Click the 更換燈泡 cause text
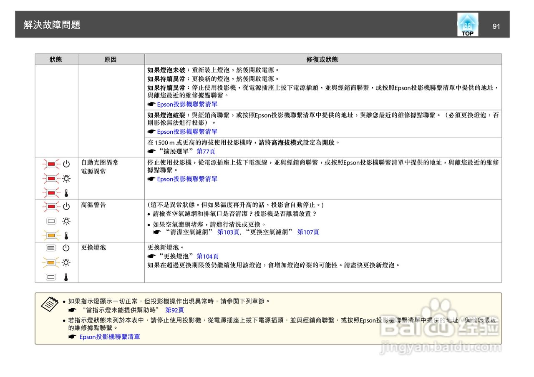The image size is (534, 377). tap(93, 247)
